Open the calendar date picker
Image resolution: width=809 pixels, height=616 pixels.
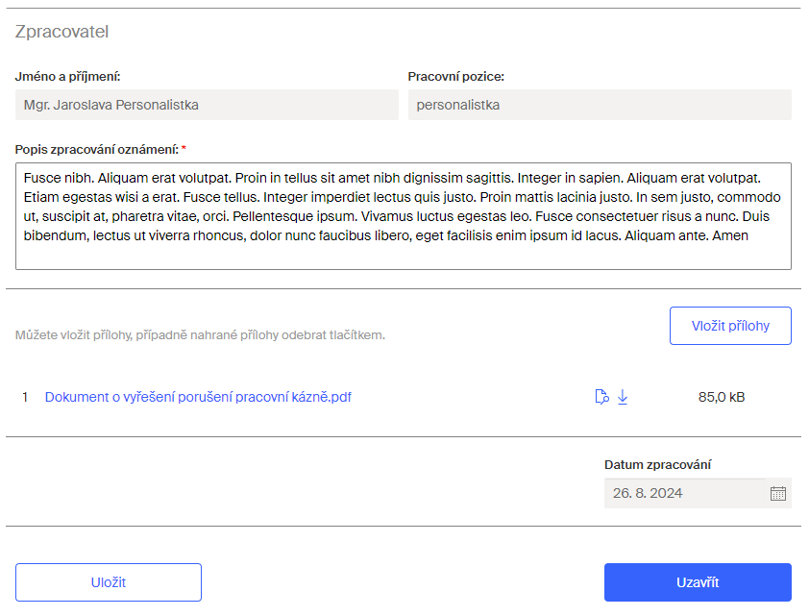click(778, 493)
